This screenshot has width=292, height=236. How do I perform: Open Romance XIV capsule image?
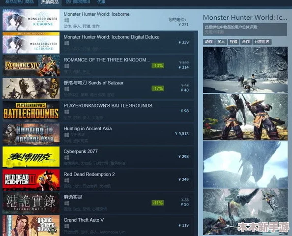[31, 65]
